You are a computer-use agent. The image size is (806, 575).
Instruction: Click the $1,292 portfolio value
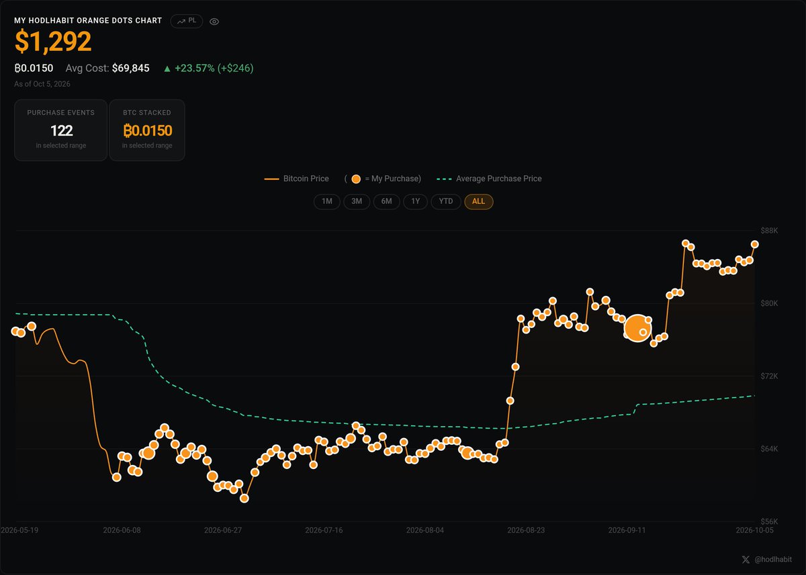point(53,42)
